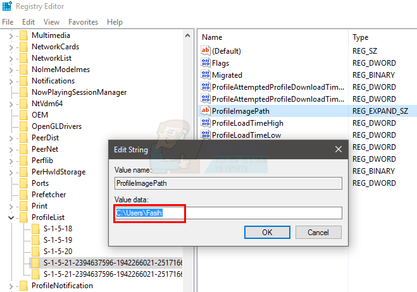Image resolution: width=417 pixels, height=292 pixels.
Task: Open the Favorites menu
Action: click(83, 22)
